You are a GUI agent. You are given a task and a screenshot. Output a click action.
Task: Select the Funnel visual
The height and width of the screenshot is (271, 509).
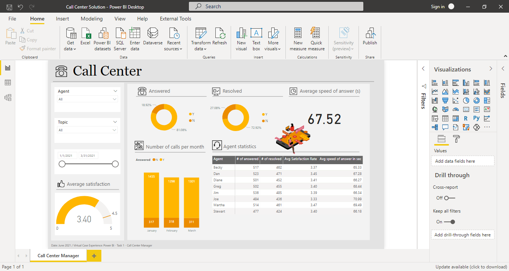[x=445, y=101]
